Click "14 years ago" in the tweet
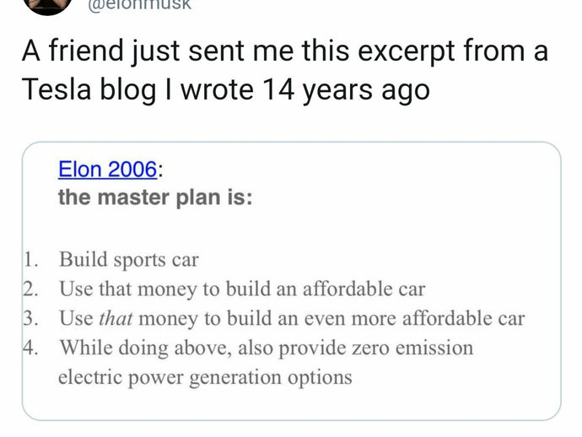Image resolution: width=582 pixels, height=437 pixels. pyautogui.click(x=347, y=89)
